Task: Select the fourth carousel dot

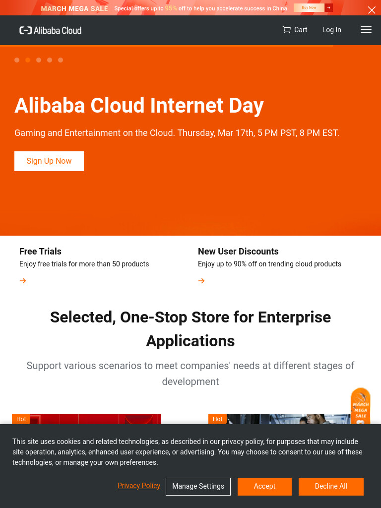Action: point(50,60)
